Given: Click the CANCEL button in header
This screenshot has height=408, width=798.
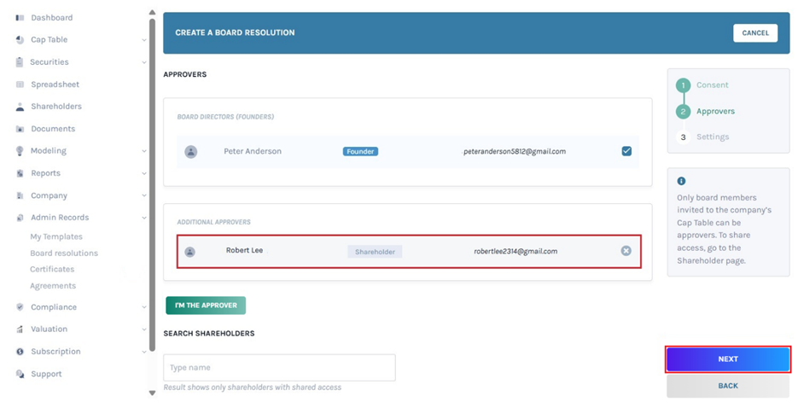Looking at the screenshot, I should (x=754, y=33).
